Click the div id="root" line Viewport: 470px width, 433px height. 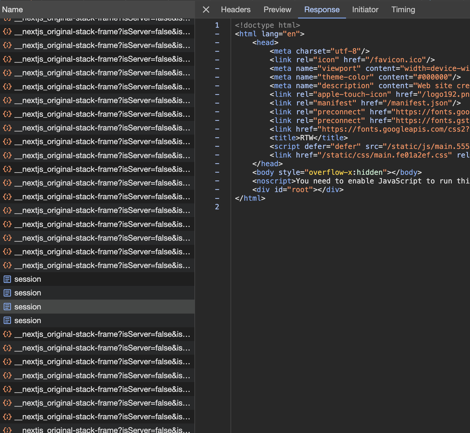pos(298,190)
